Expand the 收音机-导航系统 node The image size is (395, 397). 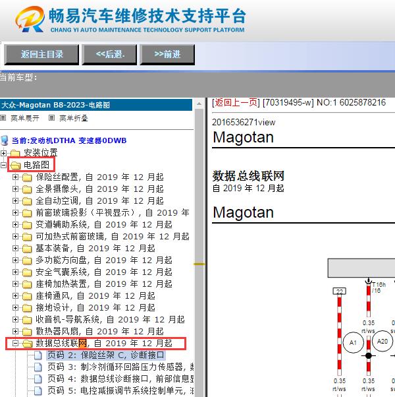15,320
